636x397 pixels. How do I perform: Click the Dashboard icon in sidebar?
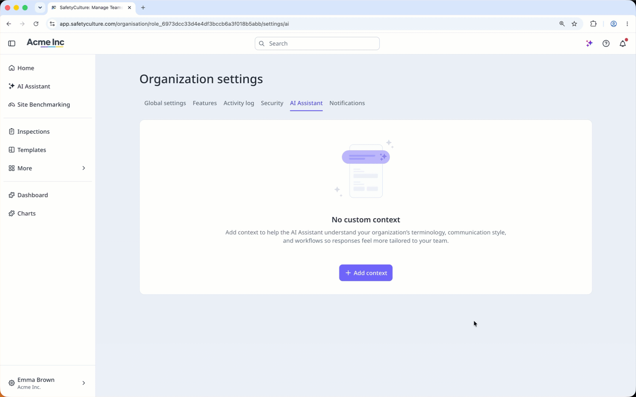[x=12, y=195]
